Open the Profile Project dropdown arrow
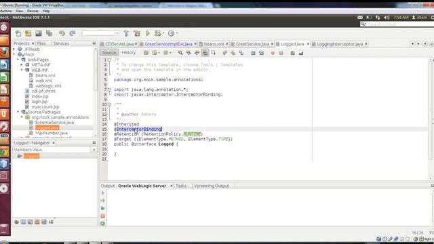Screen dimensions: 434x244 tap(176, 33)
